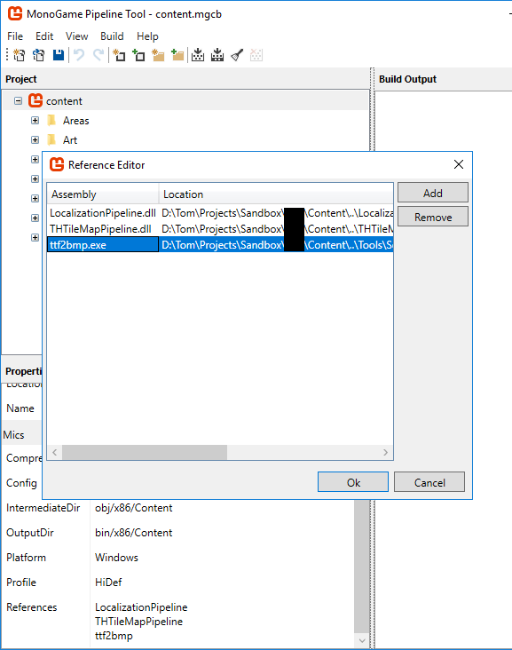
Task: Select the ttf2bmp.exe assembly row
Action: [103, 244]
